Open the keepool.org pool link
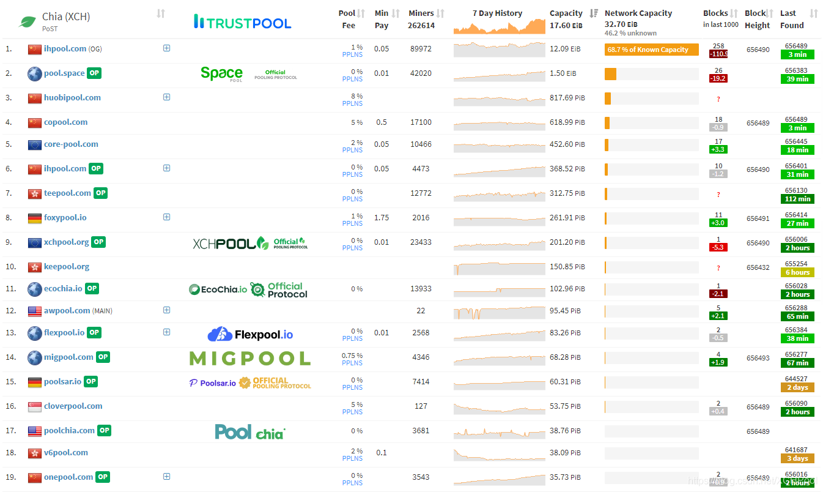The width and height of the screenshot is (823, 492). click(67, 266)
